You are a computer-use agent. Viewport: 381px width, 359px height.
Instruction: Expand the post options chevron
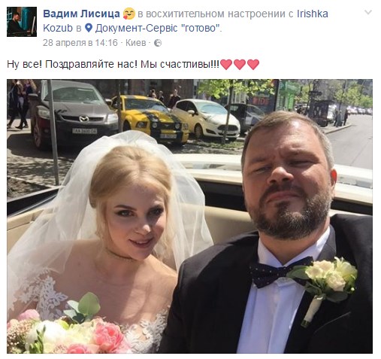[x=368, y=12]
